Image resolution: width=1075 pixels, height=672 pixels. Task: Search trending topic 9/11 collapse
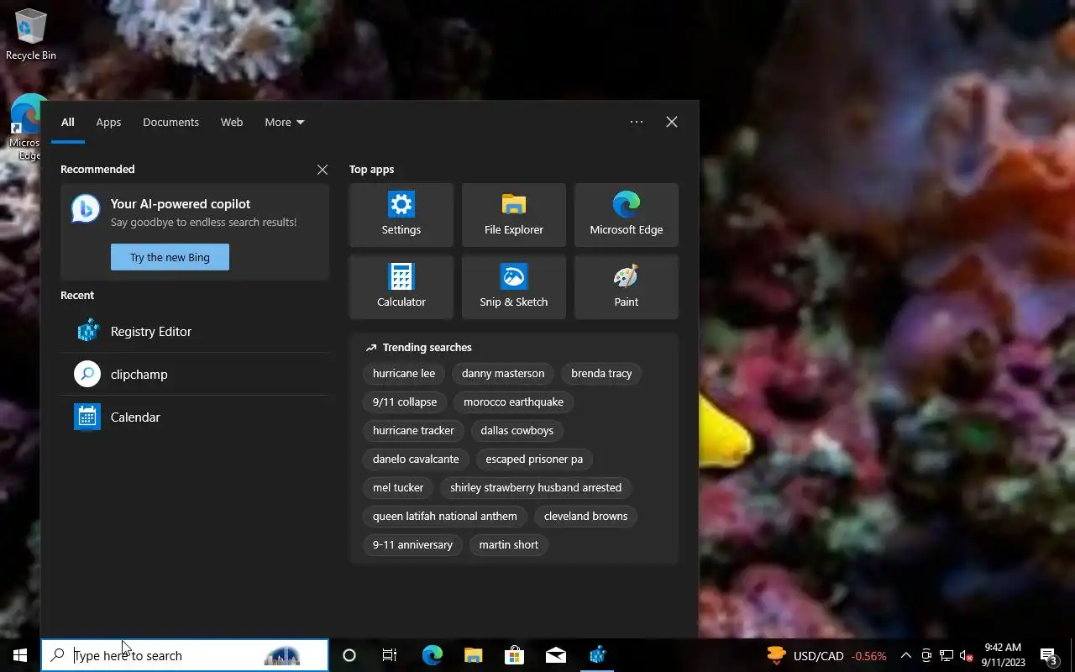405,402
